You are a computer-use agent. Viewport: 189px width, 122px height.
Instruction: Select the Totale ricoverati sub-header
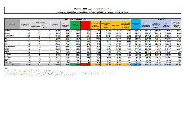point(34,26)
